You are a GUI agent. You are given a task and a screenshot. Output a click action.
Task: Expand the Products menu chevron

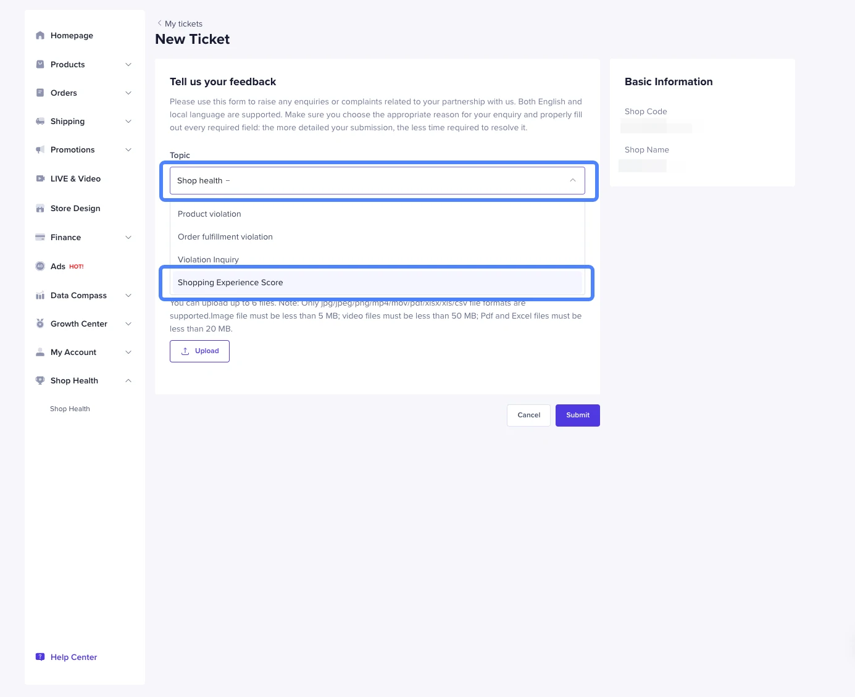coord(128,65)
